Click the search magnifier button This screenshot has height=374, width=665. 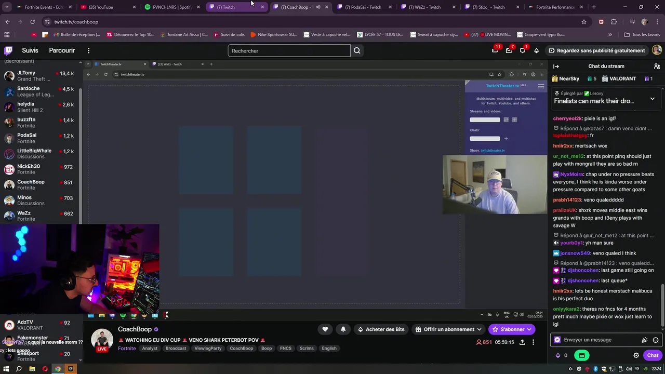click(357, 50)
